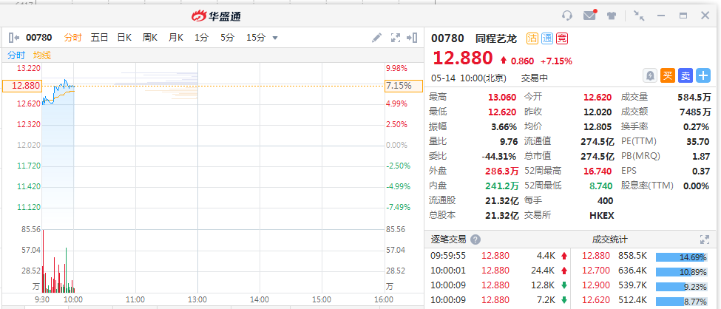Click the 最高 value 13.060
721x309 pixels.
503,97
